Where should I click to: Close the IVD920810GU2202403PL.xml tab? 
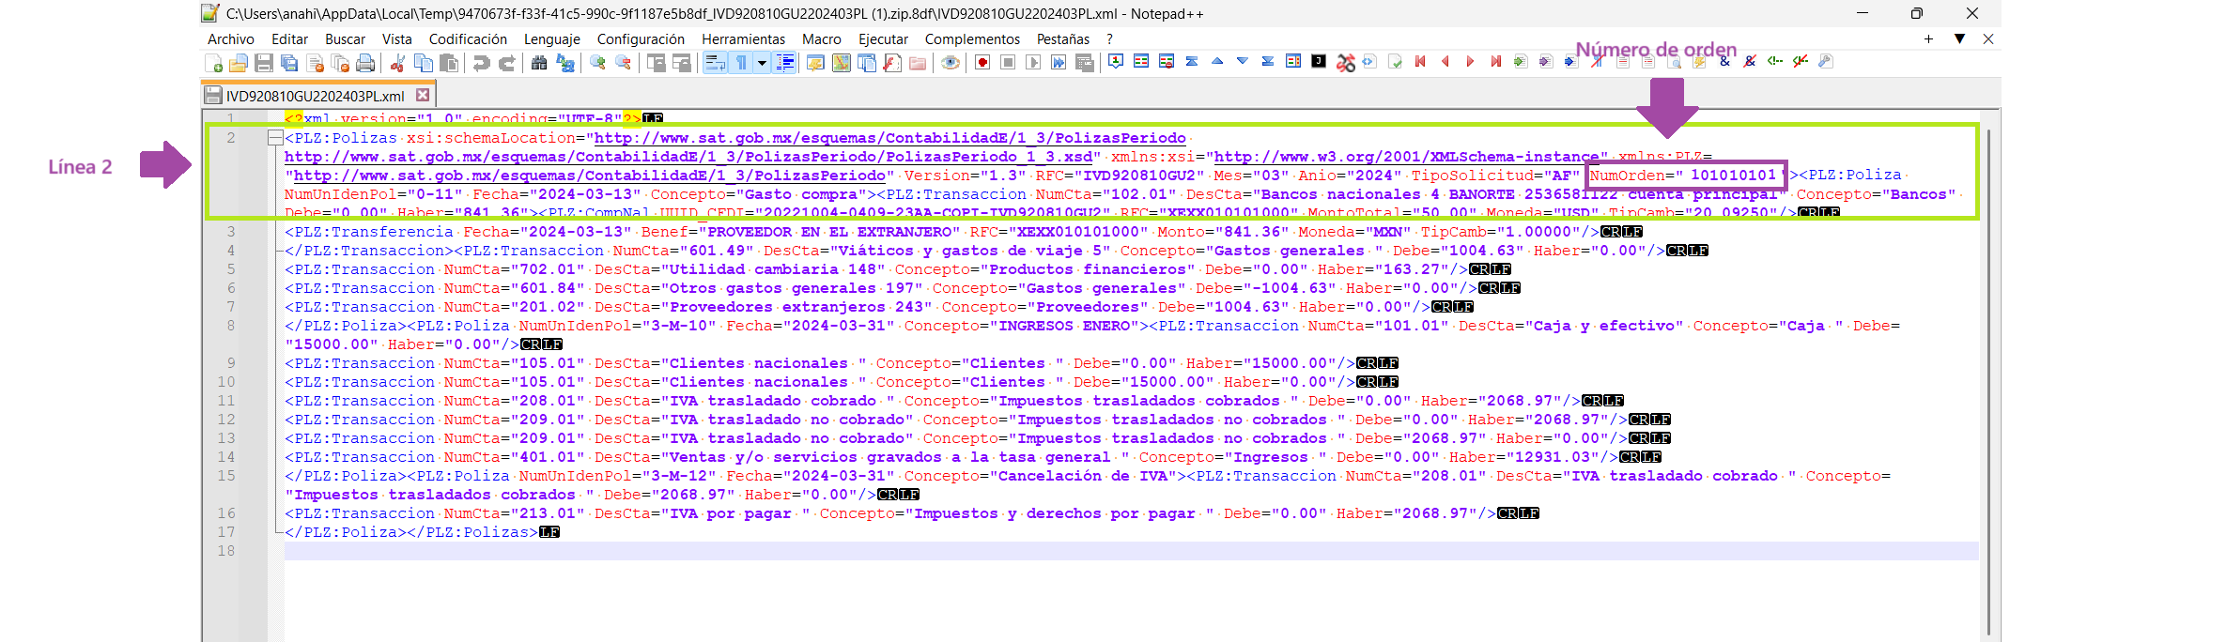423,95
